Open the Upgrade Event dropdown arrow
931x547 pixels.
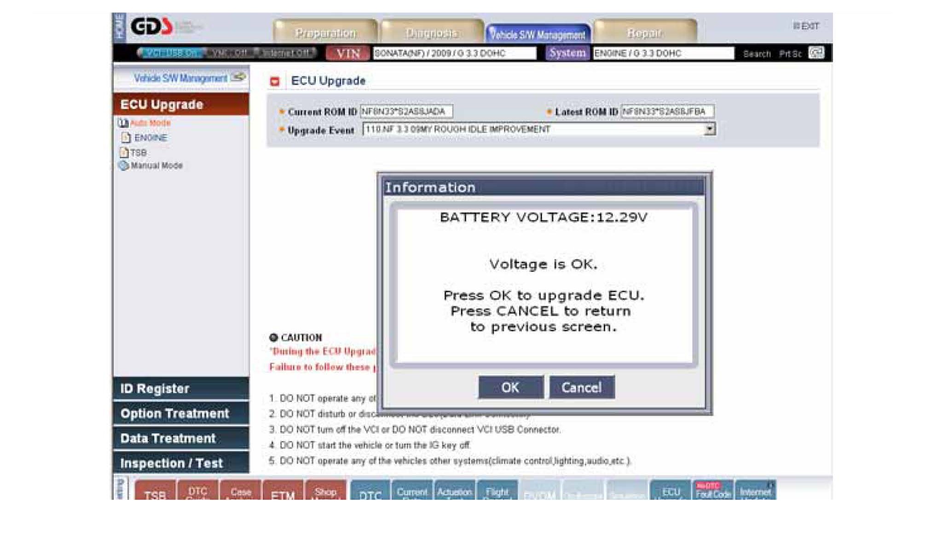(710, 129)
